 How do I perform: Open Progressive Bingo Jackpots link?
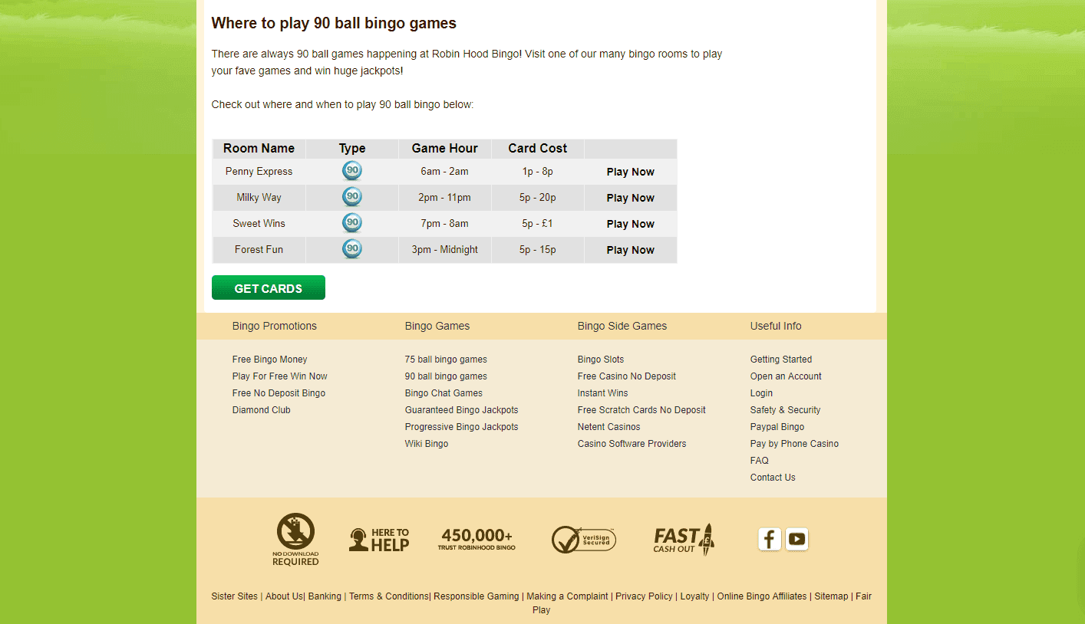point(462,427)
